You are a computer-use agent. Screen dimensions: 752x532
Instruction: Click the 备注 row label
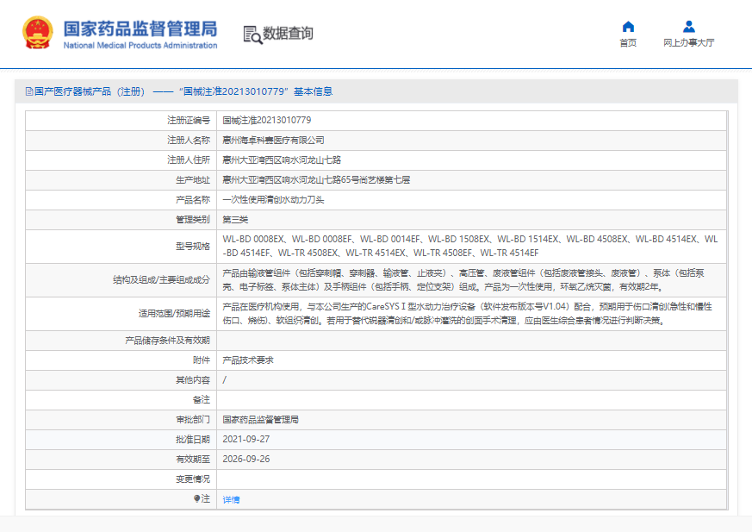coord(202,400)
